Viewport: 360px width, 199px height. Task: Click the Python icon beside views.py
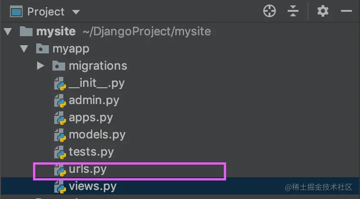tap(60, 187)
